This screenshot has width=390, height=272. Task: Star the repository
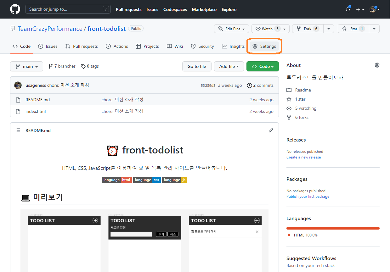(x=353, y=29)
